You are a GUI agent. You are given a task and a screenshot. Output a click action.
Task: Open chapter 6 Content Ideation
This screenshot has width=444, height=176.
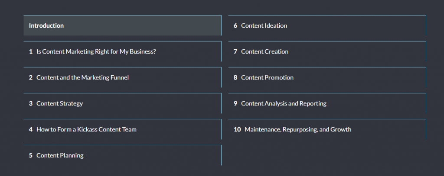click(327, 26)
